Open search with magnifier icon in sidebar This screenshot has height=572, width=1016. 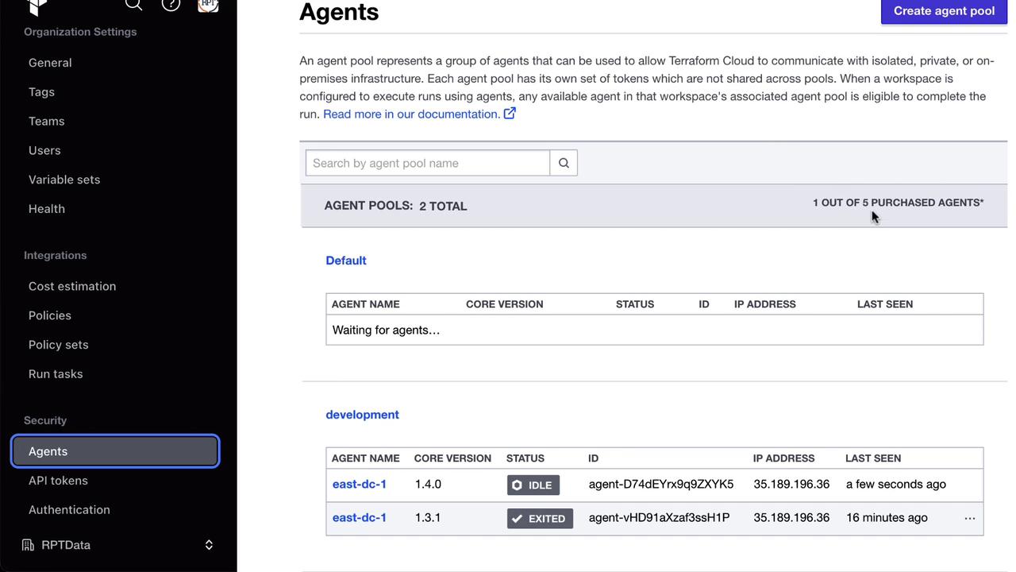coord(133,5)
